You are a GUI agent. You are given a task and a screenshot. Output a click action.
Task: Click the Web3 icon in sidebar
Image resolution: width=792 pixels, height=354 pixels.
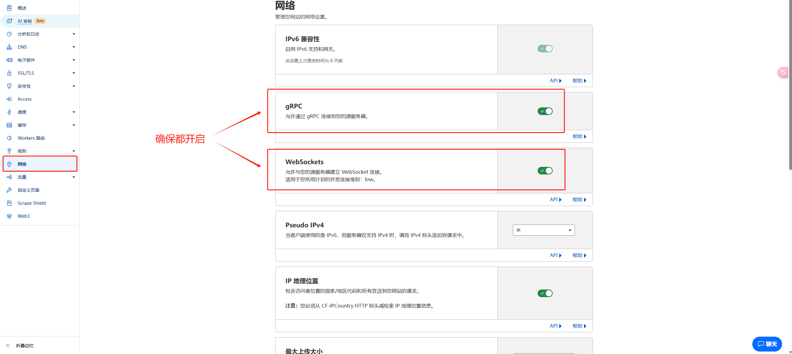(x=9, y=216)
